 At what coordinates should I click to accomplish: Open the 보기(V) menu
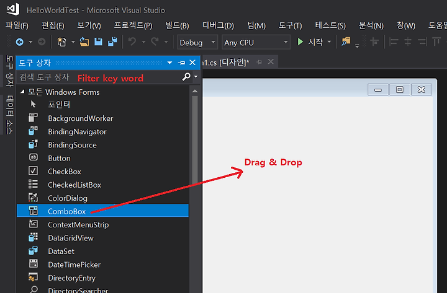(89, 25)
